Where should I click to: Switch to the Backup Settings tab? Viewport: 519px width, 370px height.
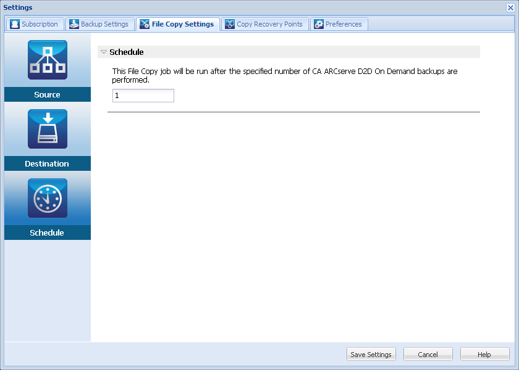tap(100, 23)
